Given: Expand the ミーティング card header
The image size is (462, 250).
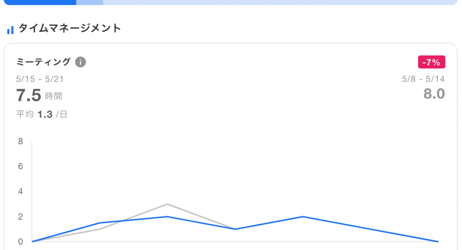Looking at the screenshot, I should pos(44,62).
